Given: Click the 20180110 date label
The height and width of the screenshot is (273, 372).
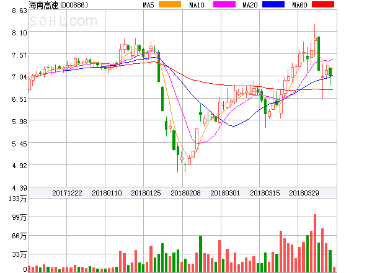Looking at the screenshot, I should click(107, 193).
